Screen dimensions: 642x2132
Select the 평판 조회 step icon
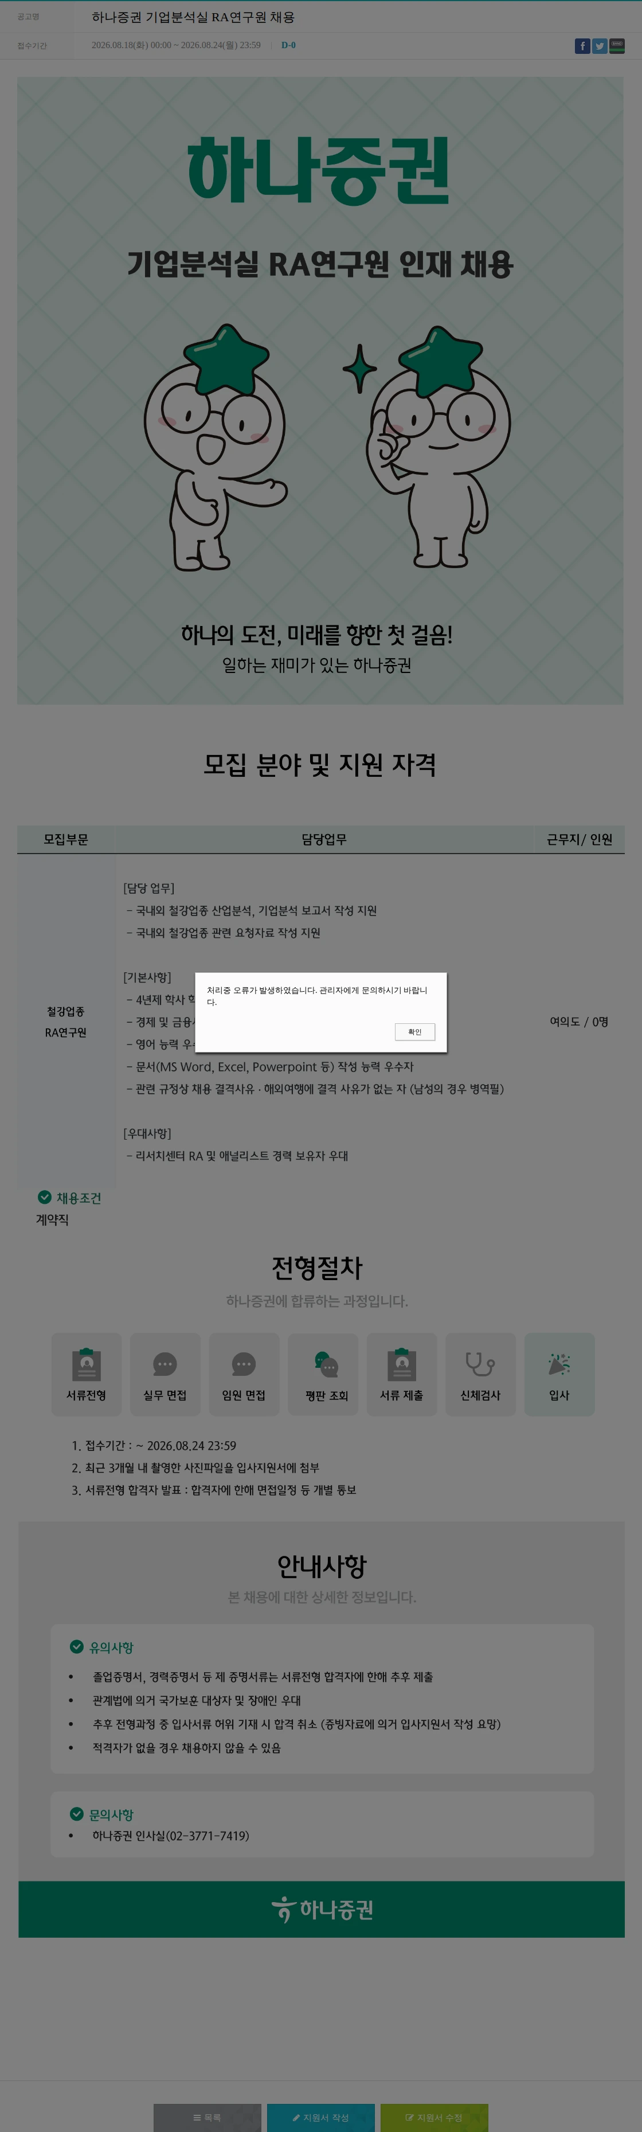(326, 1364)
